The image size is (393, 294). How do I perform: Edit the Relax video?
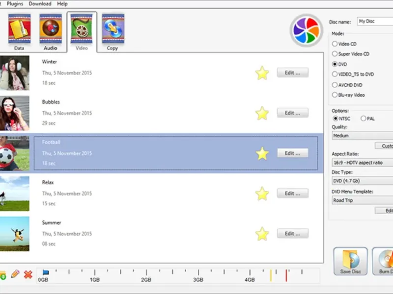point(292,194)
